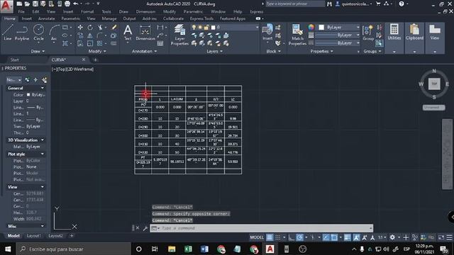Screen dimensions: 454x255
Task: Expand the Annotation panel dropdown
Action: click(x=144, y=51)
